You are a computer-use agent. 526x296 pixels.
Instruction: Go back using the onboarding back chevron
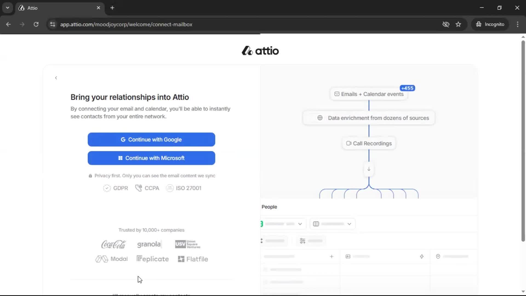tap(56, 78)
